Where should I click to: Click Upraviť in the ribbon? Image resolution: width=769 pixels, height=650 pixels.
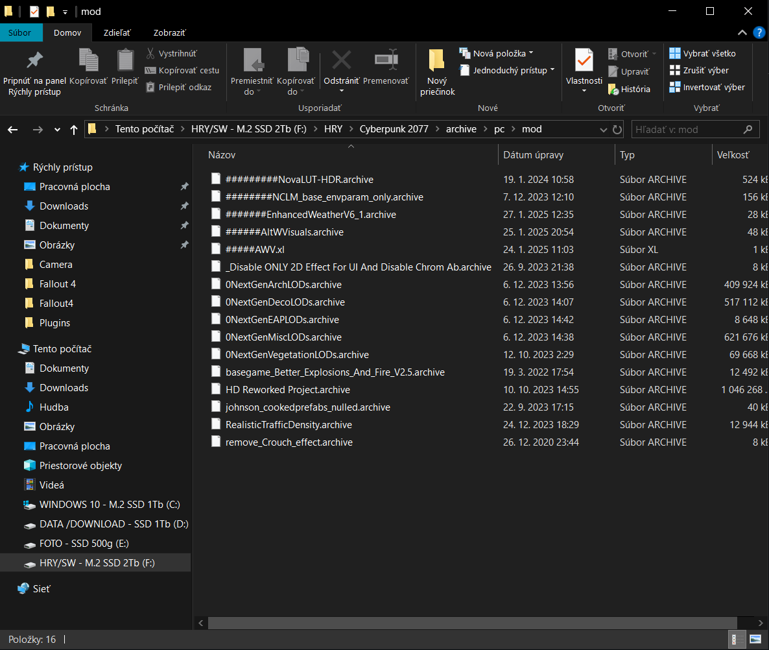pyautogui.click(x=629, y=71)
